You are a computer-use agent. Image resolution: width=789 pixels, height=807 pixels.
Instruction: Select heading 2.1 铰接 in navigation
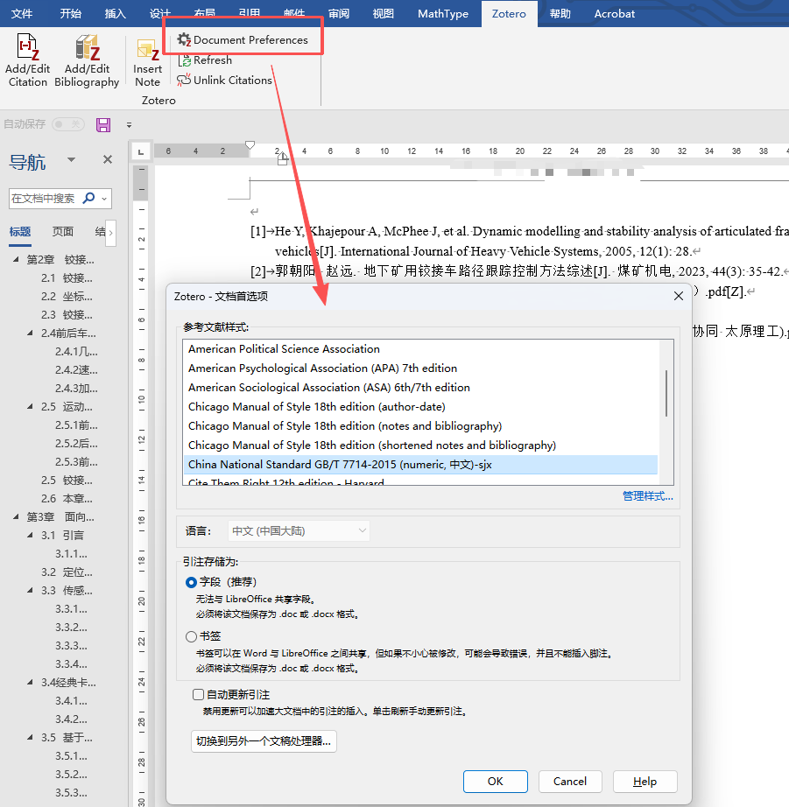[x=67, y=278]
